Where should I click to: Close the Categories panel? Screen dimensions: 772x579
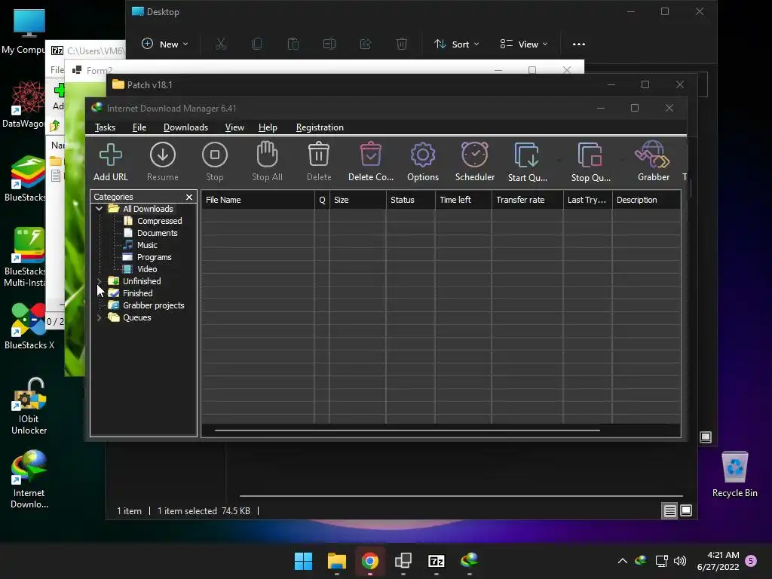point(189,197)
